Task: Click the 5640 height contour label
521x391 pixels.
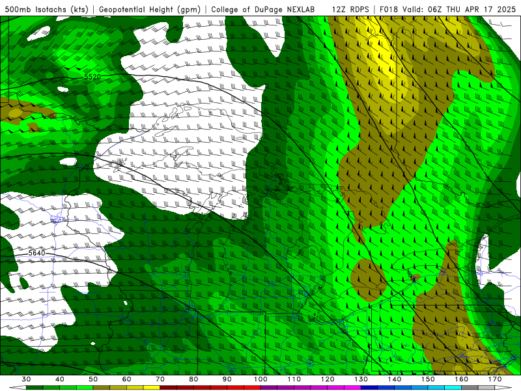Action: click(36, 253)
